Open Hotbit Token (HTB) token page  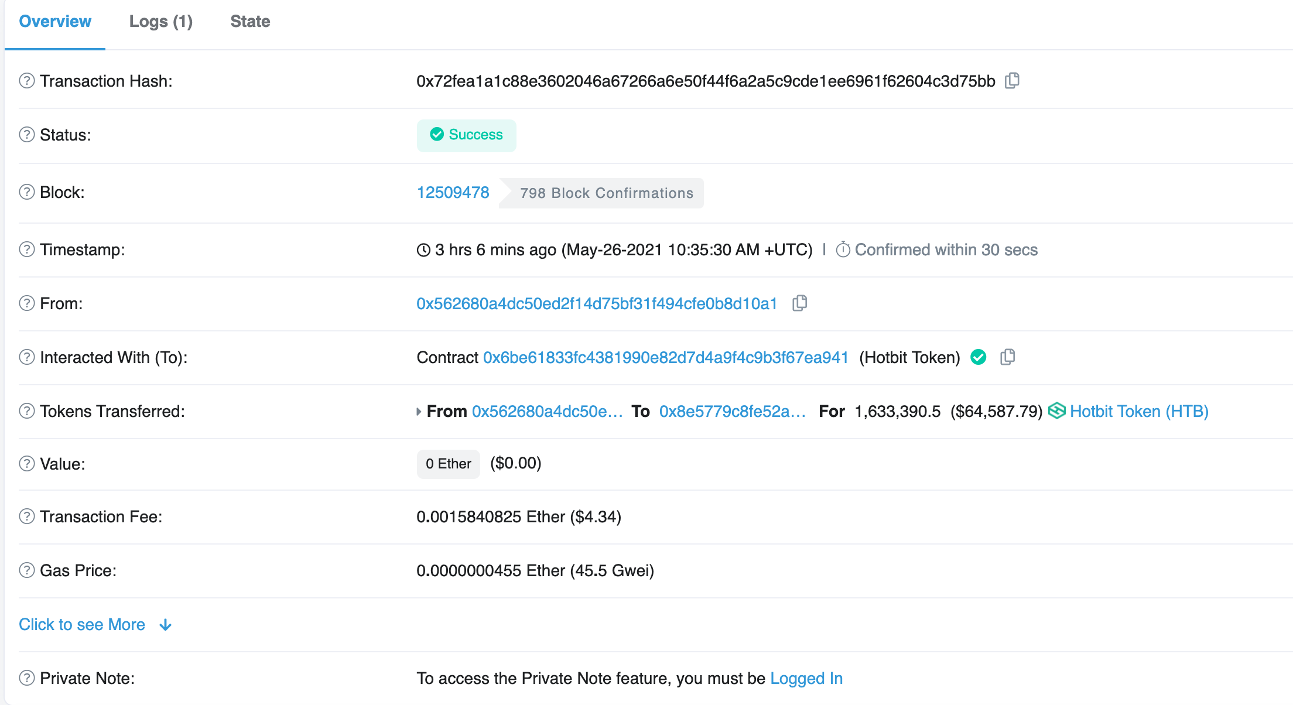coord(1139,411)
